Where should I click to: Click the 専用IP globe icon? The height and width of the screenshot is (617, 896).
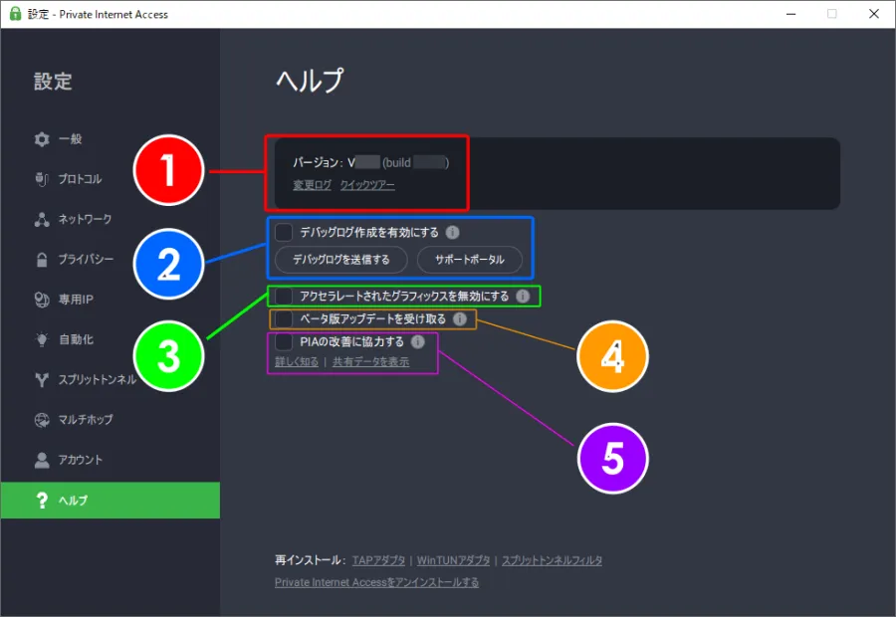click(x=42, y=300)
